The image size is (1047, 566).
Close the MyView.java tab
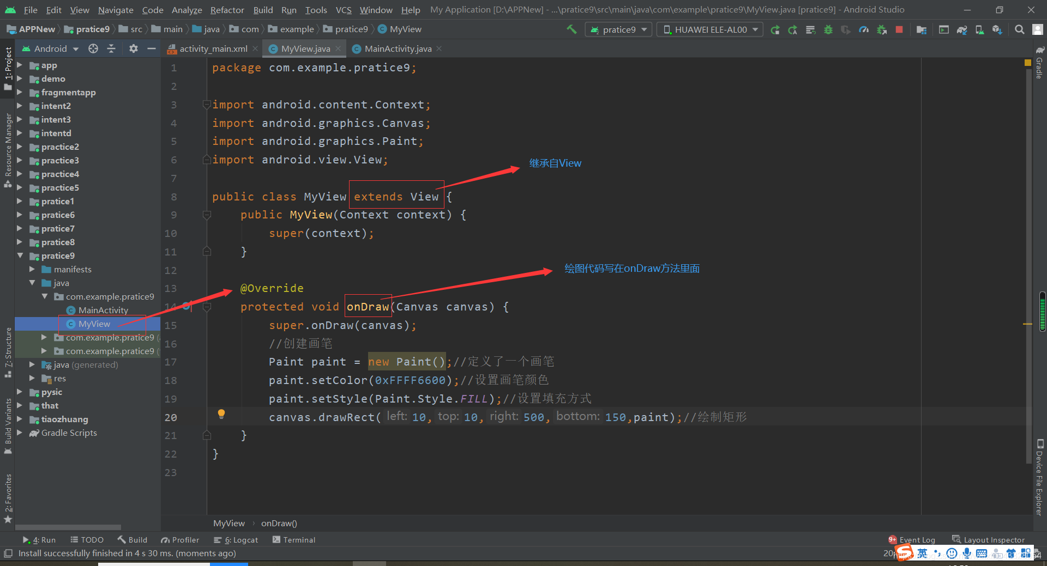338,48
